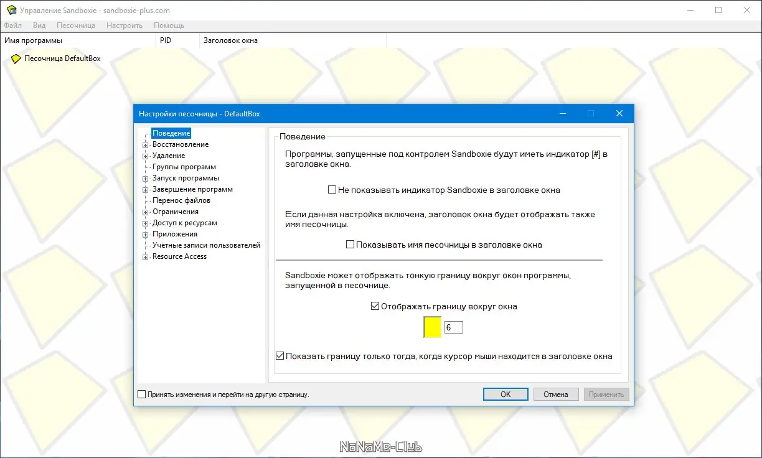
Task: Select Завершение программ in the tree
Action: point(192,189)
